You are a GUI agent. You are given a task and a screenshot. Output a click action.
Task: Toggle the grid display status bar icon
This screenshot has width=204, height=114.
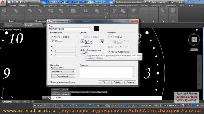[x=45, y=105]
